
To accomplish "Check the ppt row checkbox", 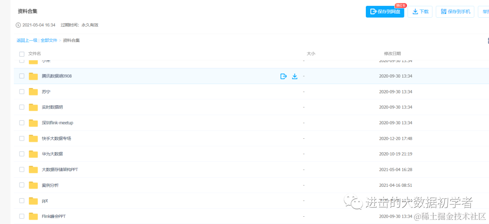I will [22, 200].
